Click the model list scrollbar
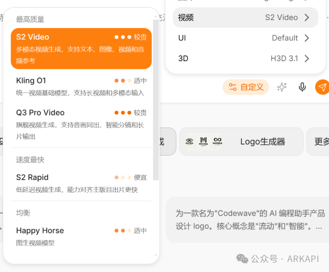The height and width of the screenshot is (272, 329). point(156,100)
